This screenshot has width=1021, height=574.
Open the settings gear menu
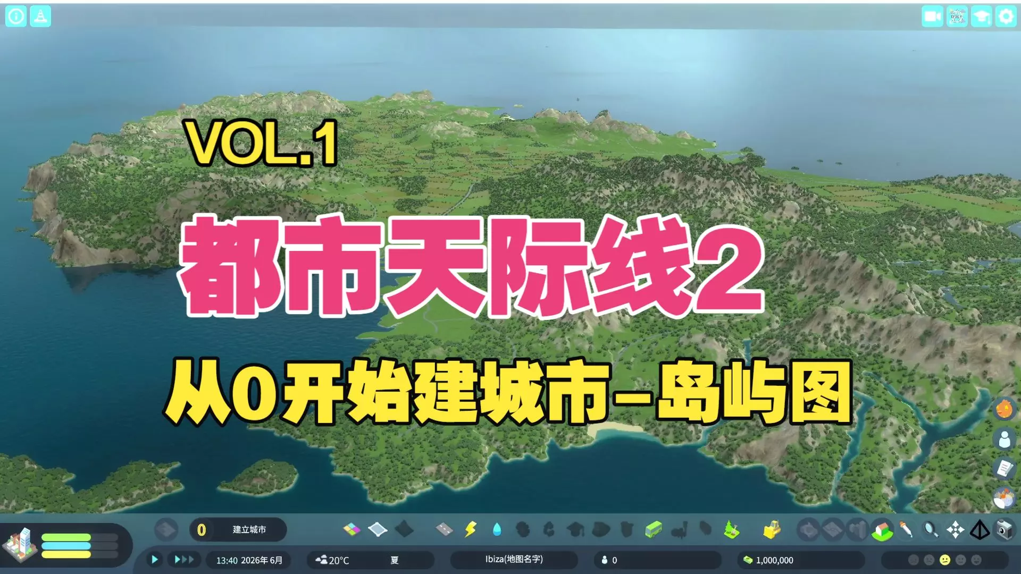click(x=1006, y=16)
